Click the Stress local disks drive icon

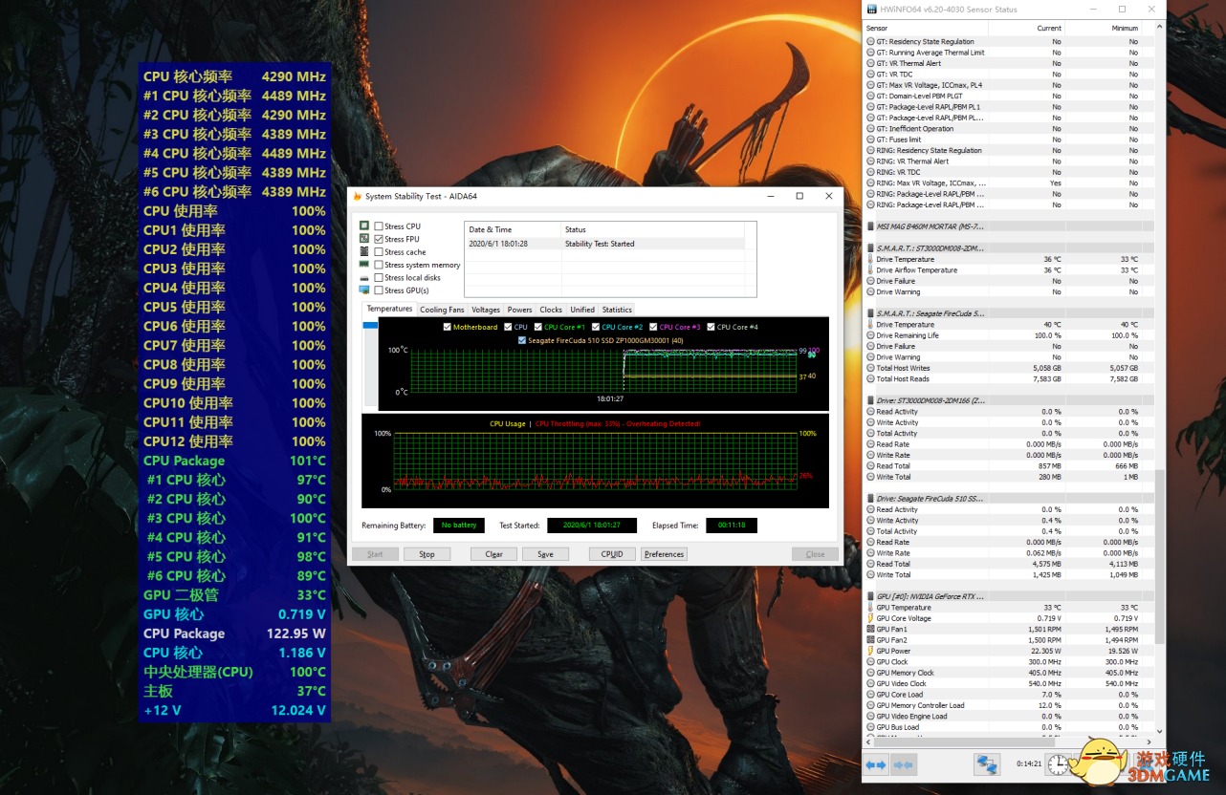coord(364,278)
